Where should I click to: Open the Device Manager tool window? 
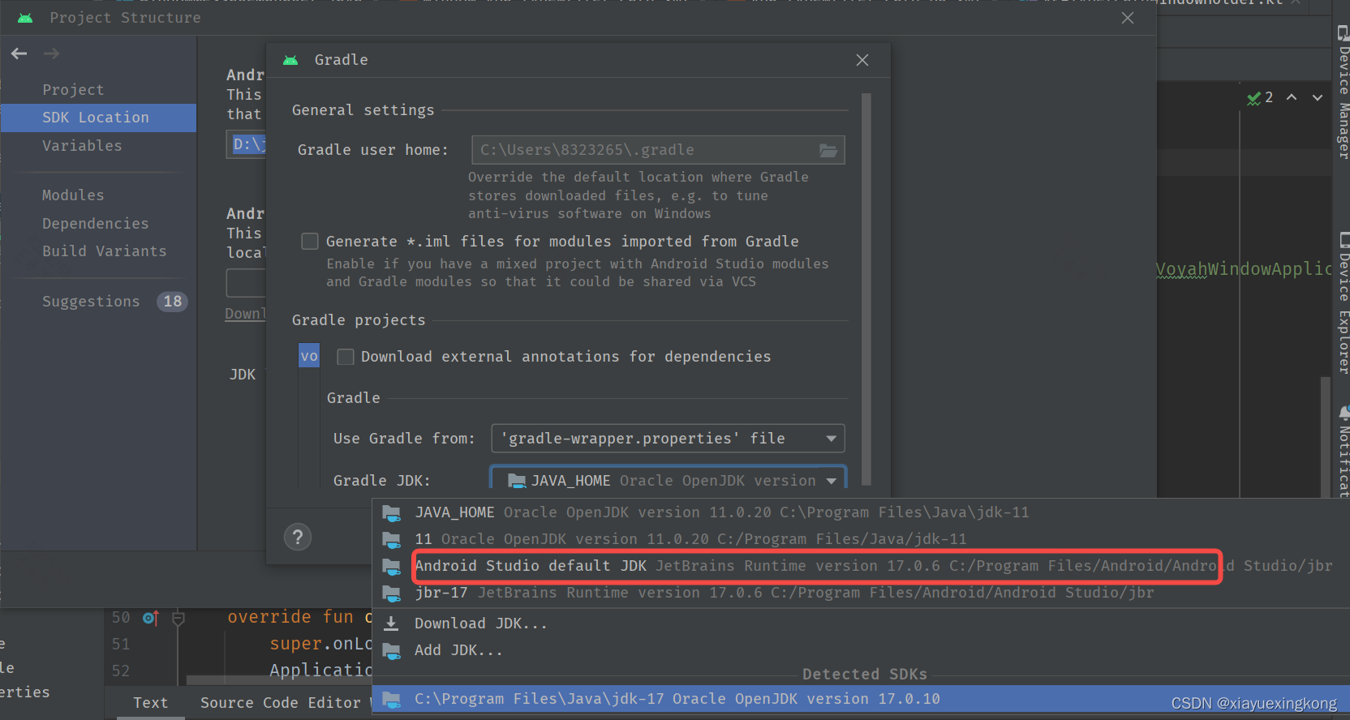coord(1343,91)
